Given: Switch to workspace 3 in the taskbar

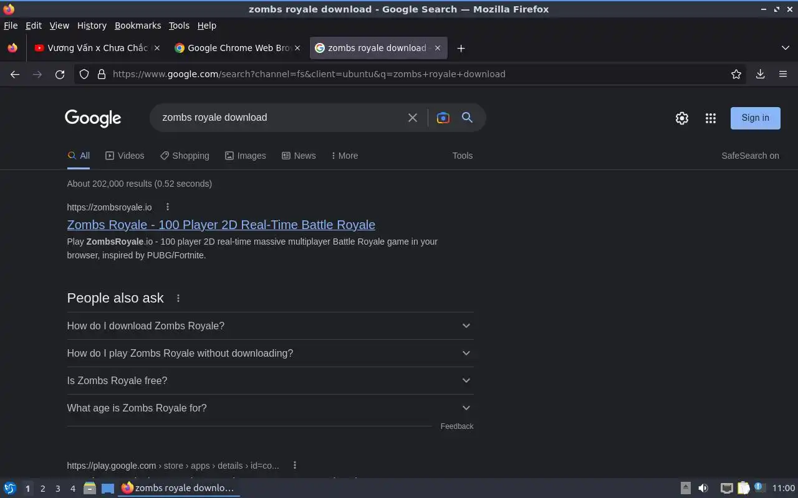Looking at the screenshot, I should click(x=57, y=488).
